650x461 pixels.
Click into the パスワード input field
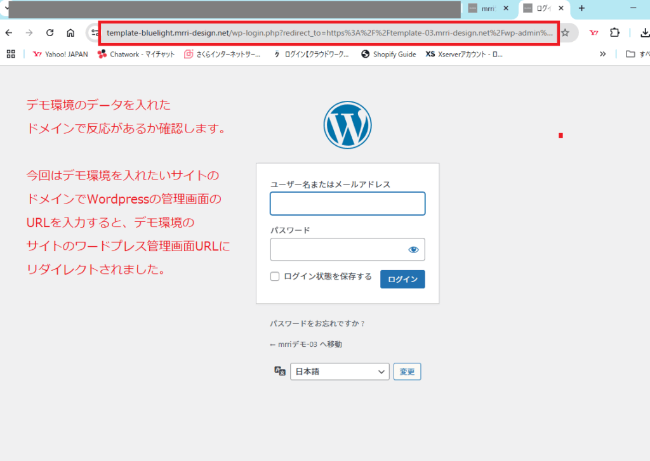(x=338, y=250)
